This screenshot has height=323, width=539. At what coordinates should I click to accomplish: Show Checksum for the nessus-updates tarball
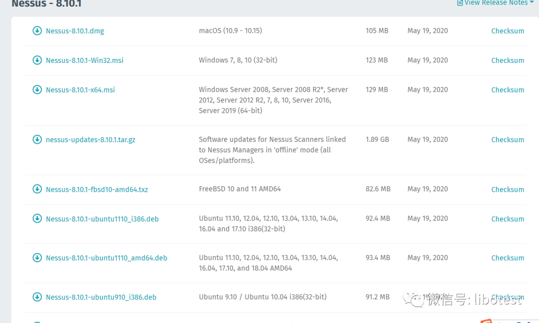[x=508, y=140]
